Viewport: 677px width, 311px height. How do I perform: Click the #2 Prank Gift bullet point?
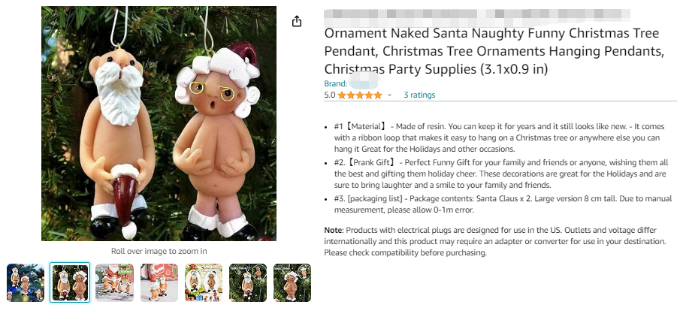(500, 174)
